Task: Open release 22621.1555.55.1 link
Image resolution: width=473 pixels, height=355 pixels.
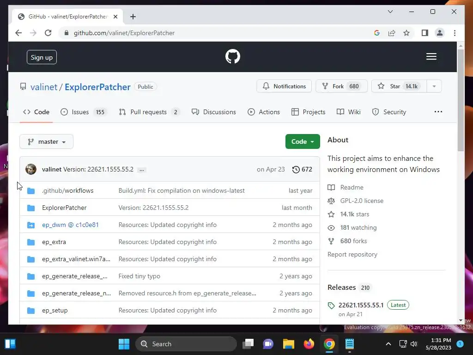Action: [361, 305]
